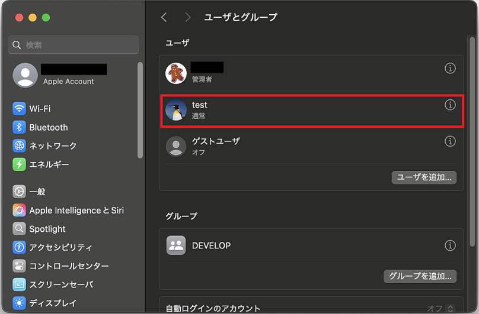This screenshot has width=479, height=314.
Task: Select the ネットワーク globe icon
Action: (x=19, y=145)
